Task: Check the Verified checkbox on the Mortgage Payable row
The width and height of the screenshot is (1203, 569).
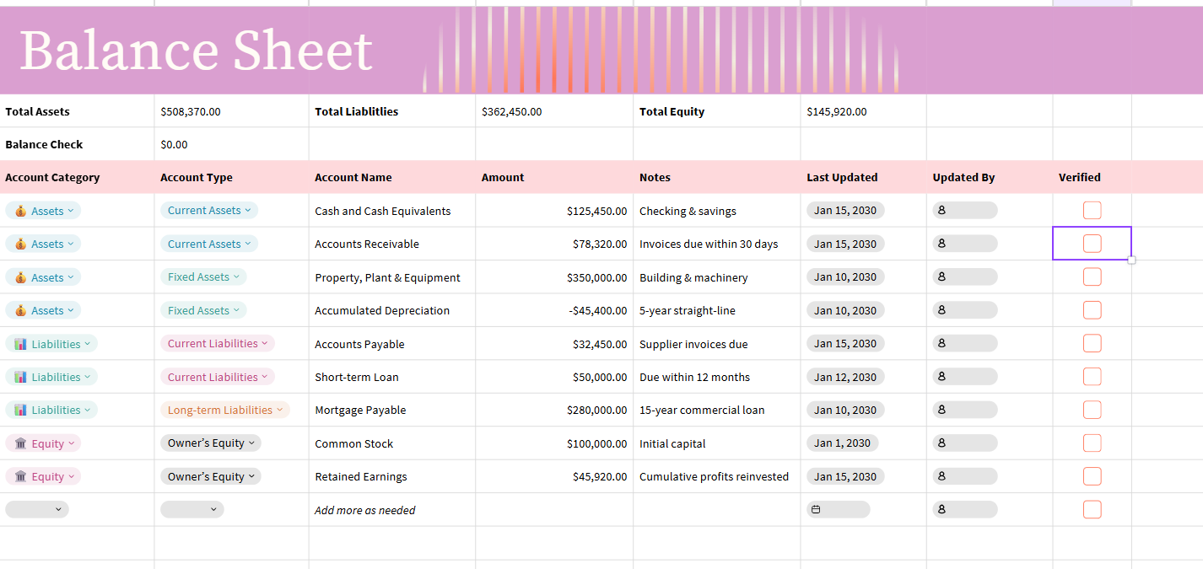Action: [1092, 410]
